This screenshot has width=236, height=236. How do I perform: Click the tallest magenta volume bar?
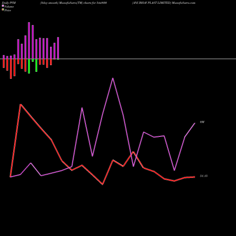29,41
